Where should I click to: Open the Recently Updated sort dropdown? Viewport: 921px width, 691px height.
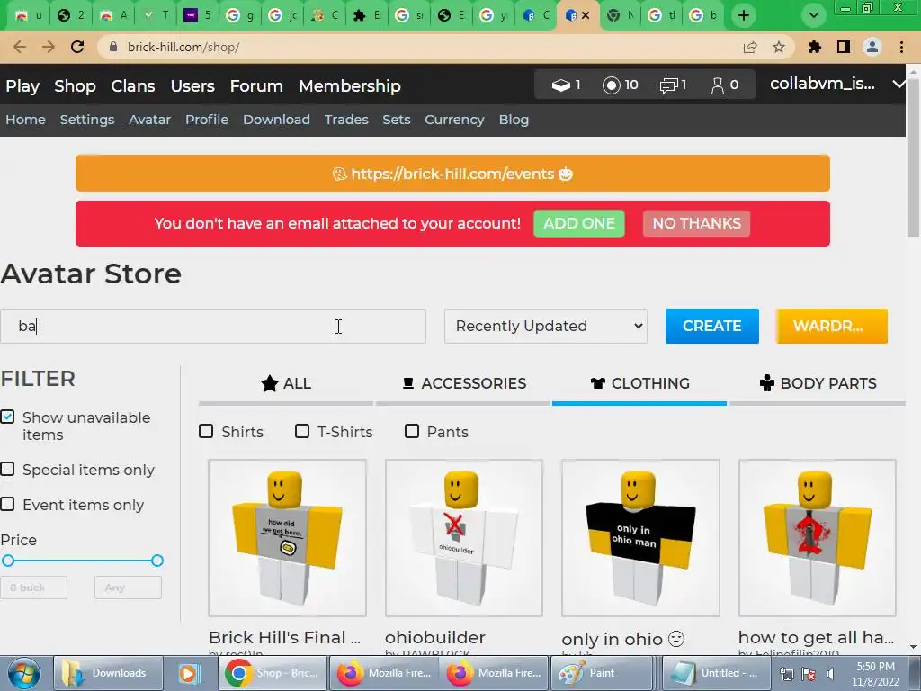[x=546, y=326]
